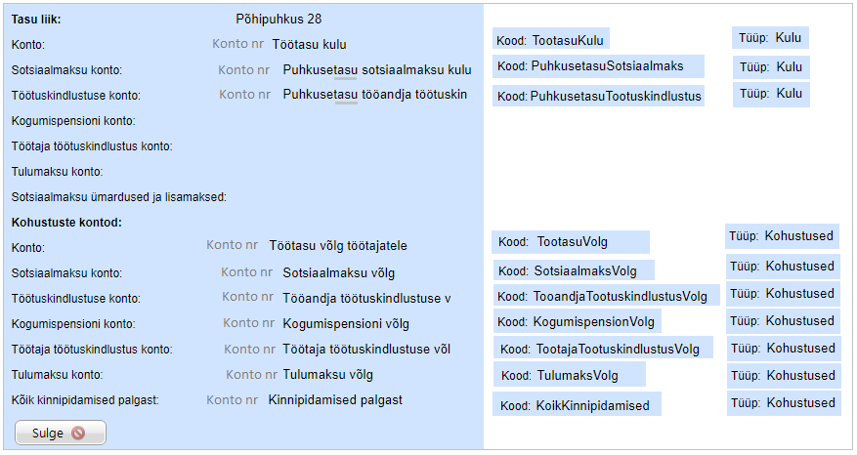Click Konto nr field beside Töötasu võlg töötajatele
This screenshot has height=455, width=857.
[232, 246]
